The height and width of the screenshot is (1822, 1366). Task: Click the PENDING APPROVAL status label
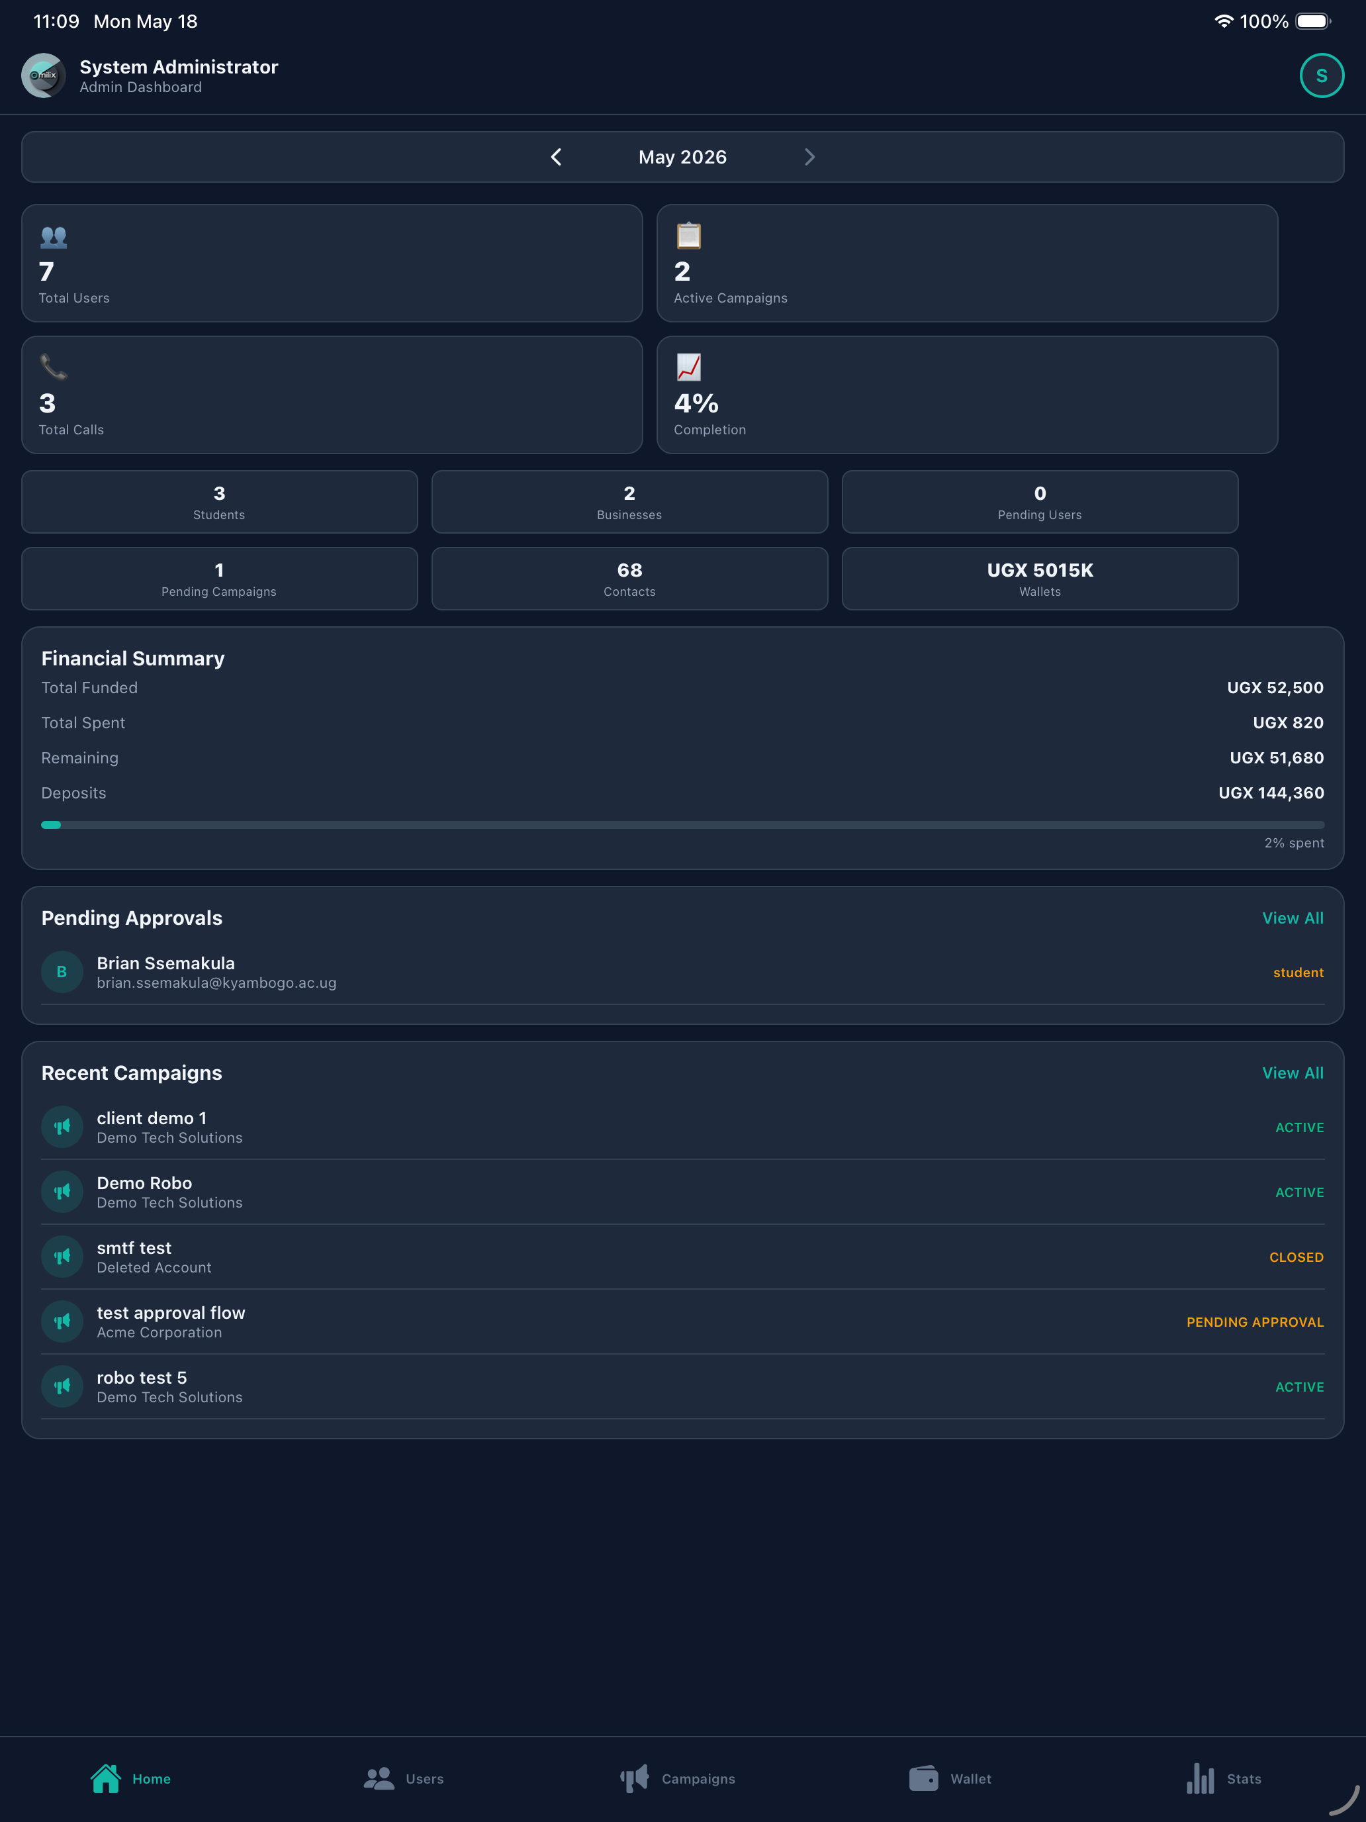pos(1255,1322)
